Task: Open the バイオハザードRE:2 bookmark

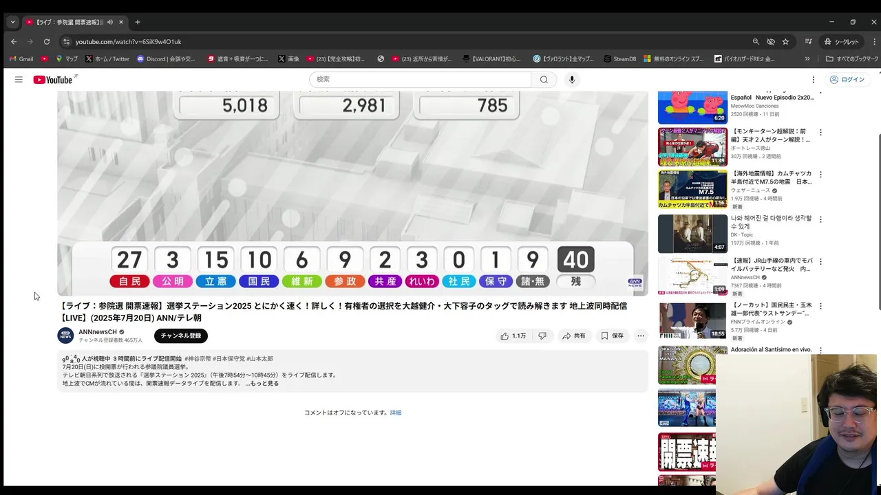Action: 745,59
